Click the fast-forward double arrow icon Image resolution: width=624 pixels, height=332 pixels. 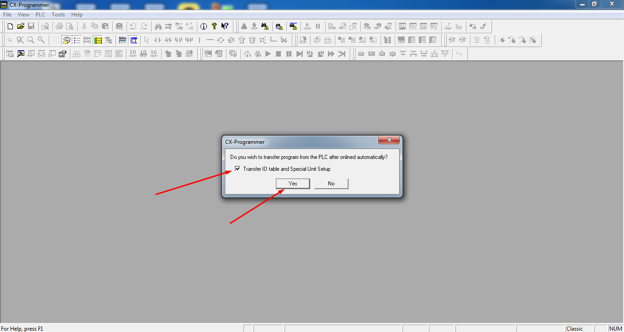click(331, 54)
